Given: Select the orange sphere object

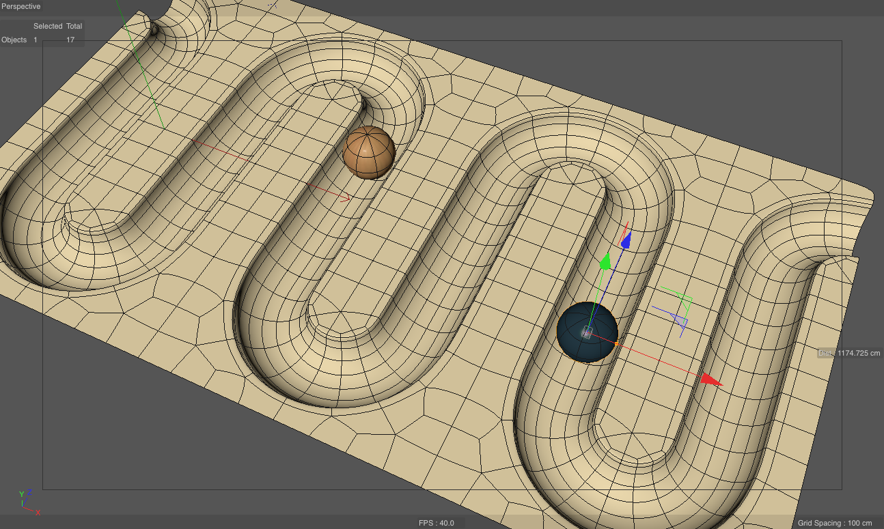Looking at the screenshot, I should pos(369,153).
